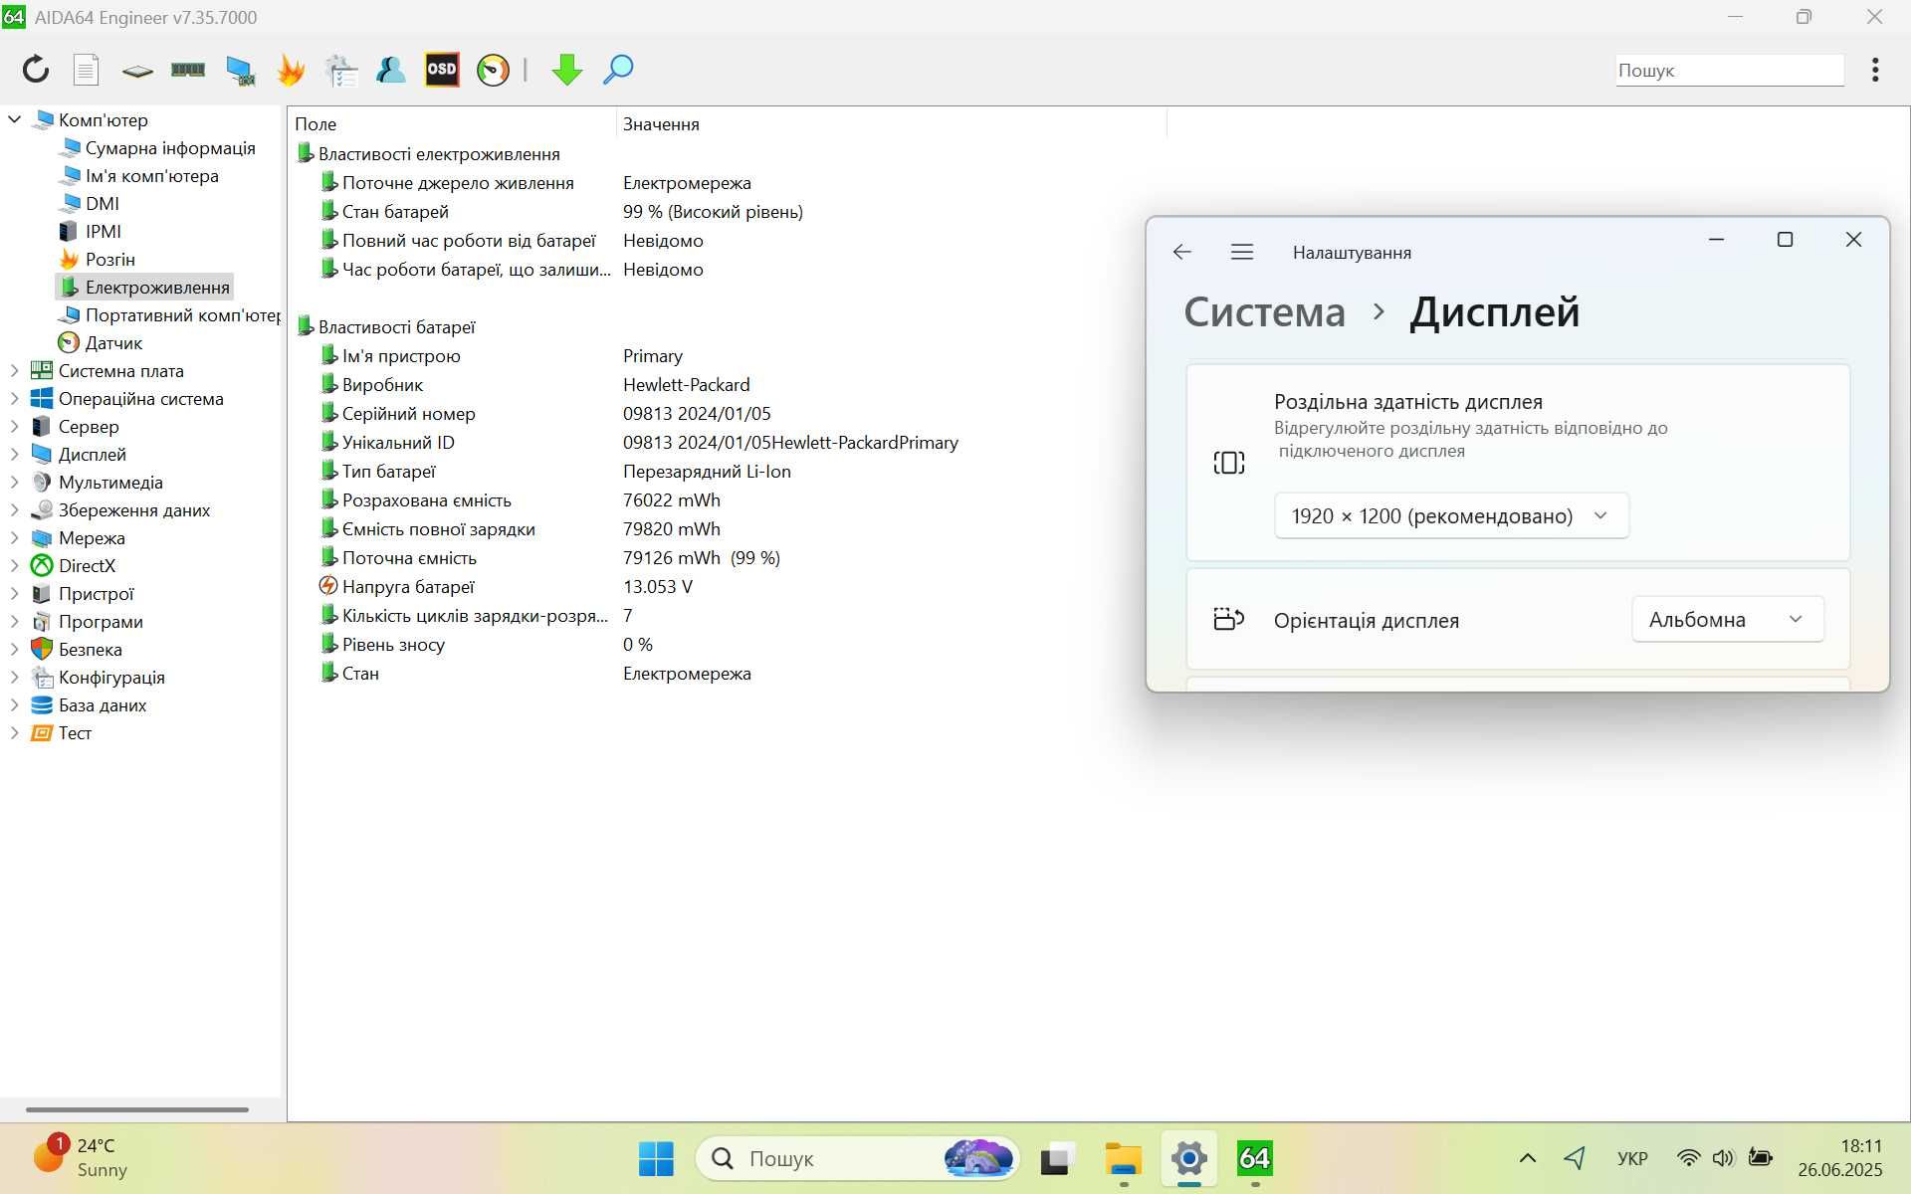
Task: Go back in the Settings window
Action: [x=1182, y=252]
